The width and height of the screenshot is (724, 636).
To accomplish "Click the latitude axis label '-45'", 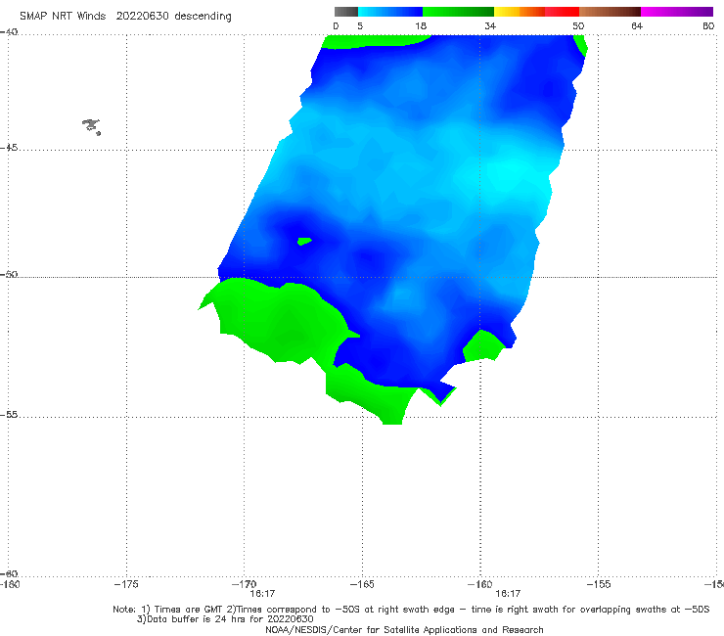I will coord(9,148).
